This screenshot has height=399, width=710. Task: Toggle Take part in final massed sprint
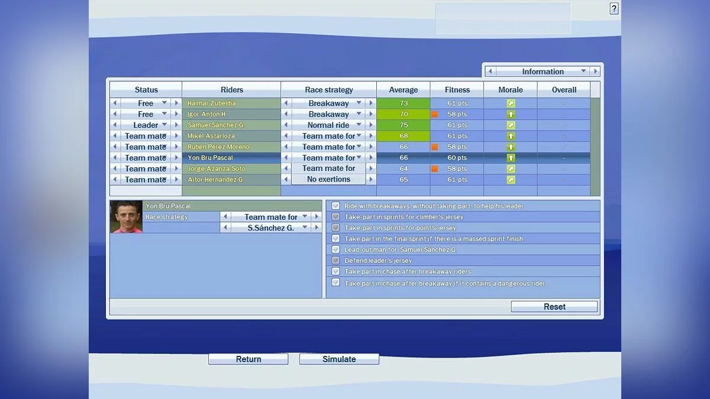point(335,239)
